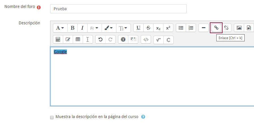The height and width of the screenshot is (124, 254).
Task: Click inside the Descripción text area
Action: pyautogui.click(x=152, y=76)
